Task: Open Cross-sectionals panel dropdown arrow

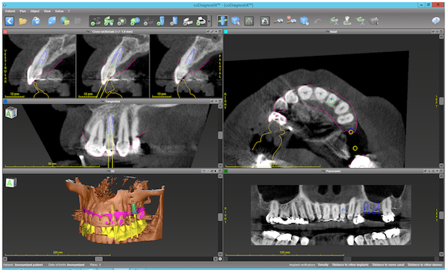Action: [x=216, y=31]
